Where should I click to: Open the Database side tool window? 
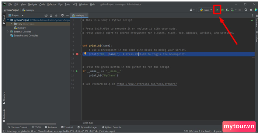(257, 21)
